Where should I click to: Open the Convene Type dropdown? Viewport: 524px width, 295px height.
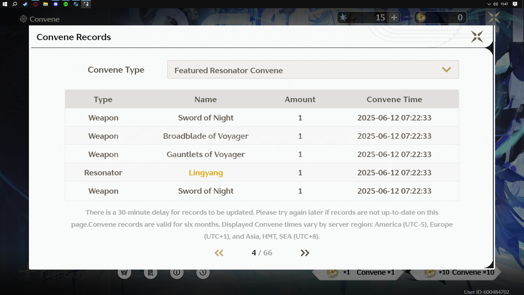pyautogui.click(x=313, y=70)
